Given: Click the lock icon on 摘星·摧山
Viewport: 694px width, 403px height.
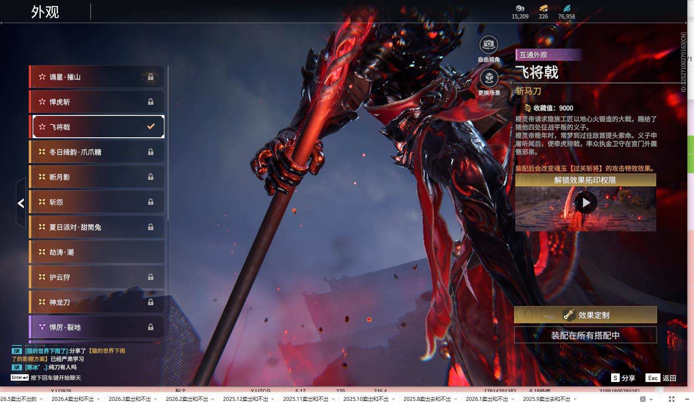Looking at the screenshot, I should pos(151,77).
